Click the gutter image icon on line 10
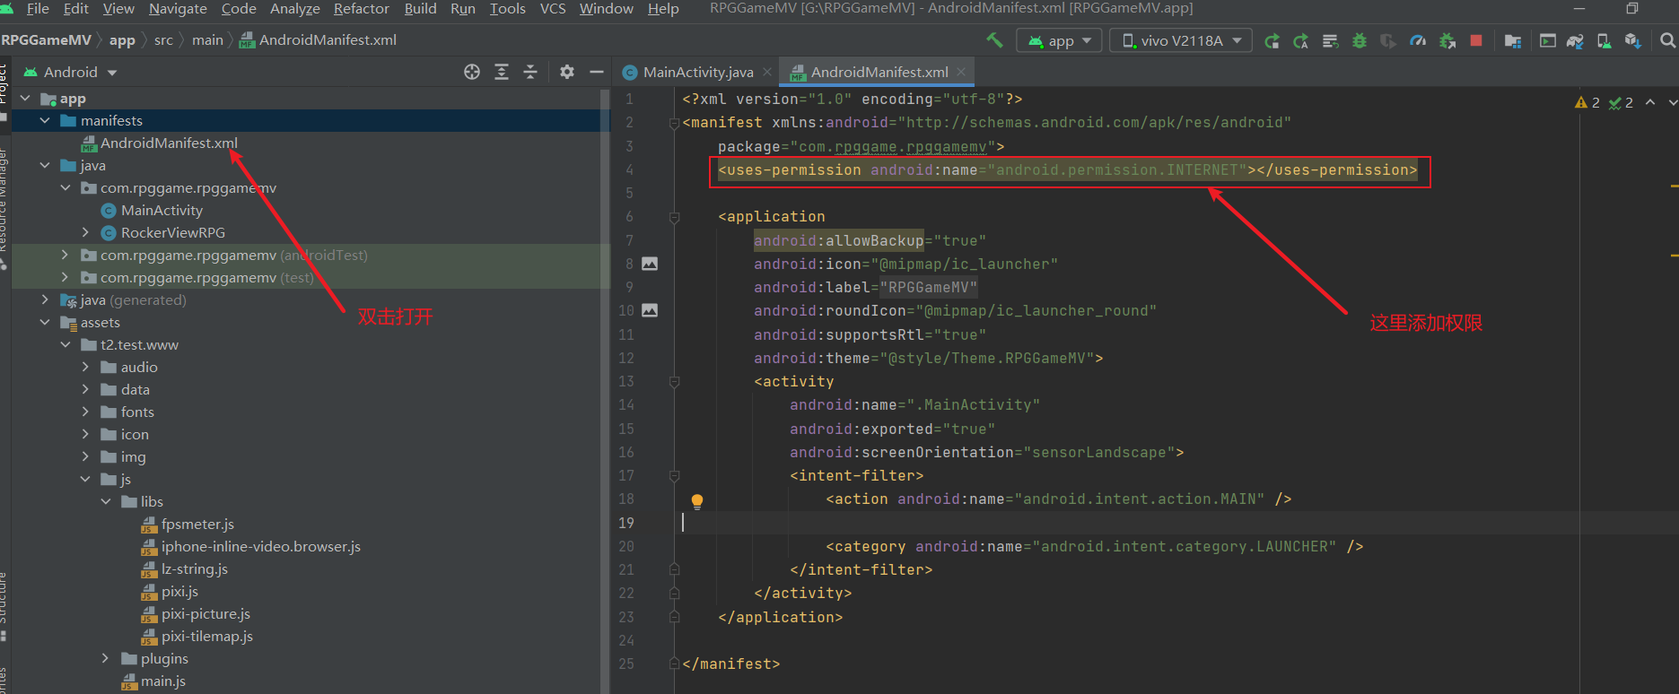This screenshot has width=1679, height=694. 650,310
